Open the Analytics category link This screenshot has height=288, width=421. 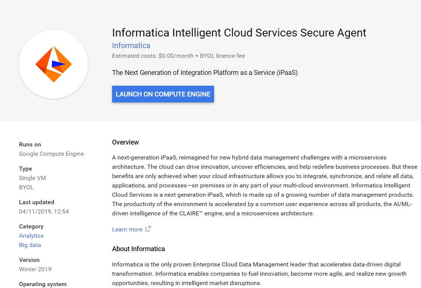pos(31,235)
